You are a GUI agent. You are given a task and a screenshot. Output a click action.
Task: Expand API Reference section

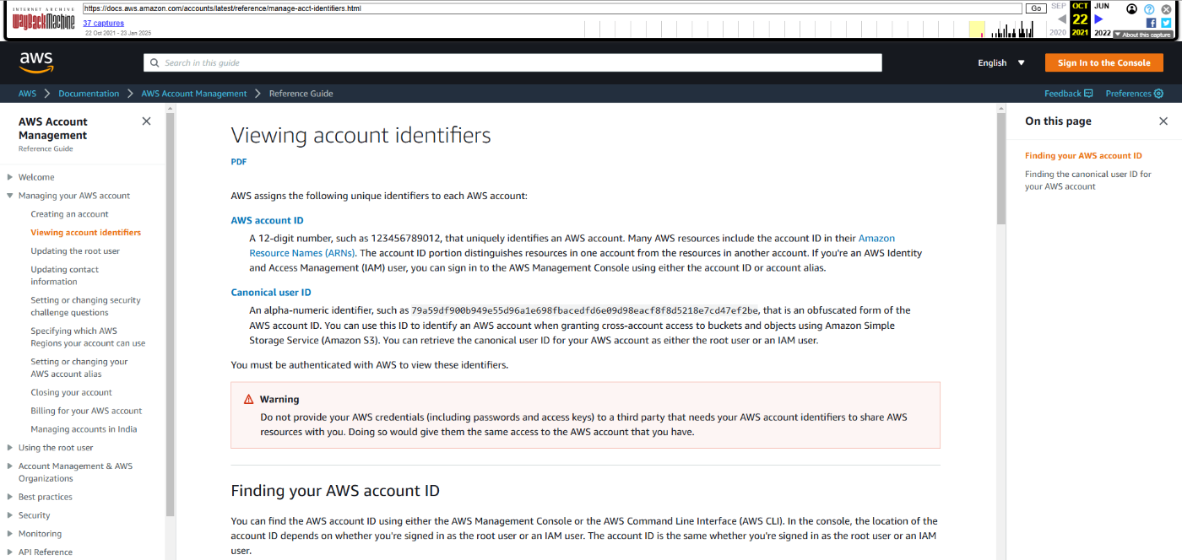(9, 552)
